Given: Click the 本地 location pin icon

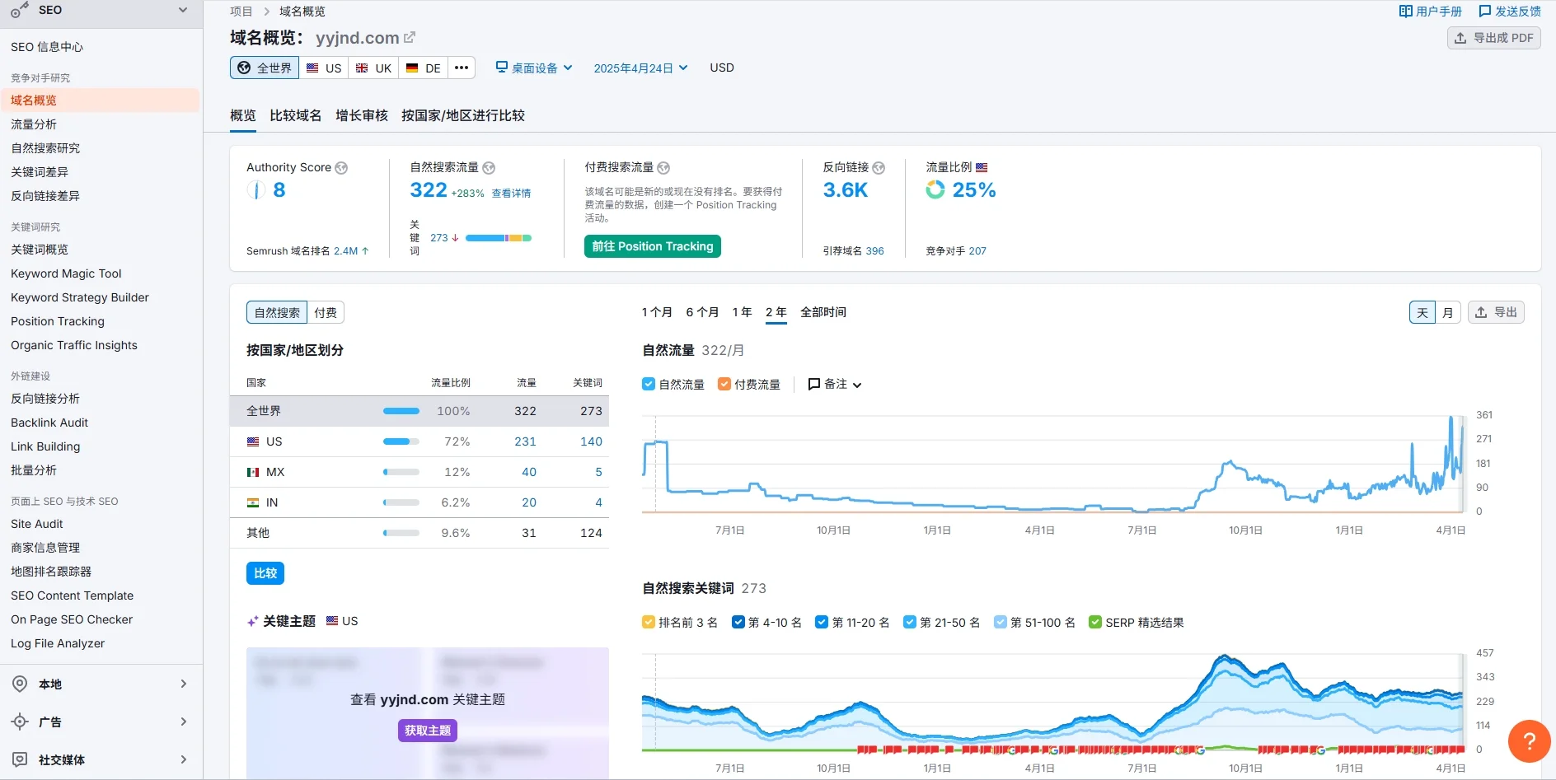Looking at the screenshot, I should point(20,684).
